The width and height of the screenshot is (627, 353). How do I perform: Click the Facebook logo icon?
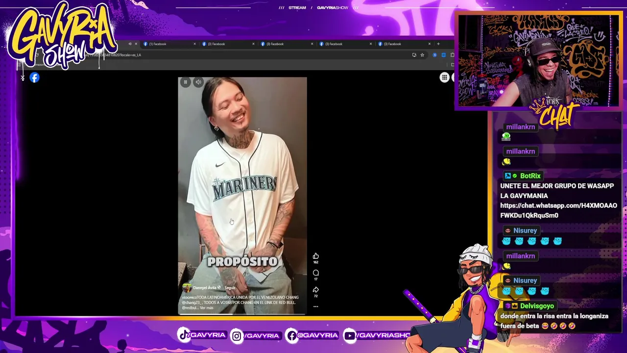pyautogui.click(x=34, y=77)
